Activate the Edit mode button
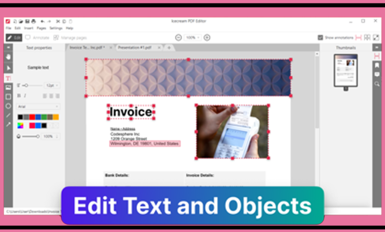385x232 pixels. click(14, 38)
